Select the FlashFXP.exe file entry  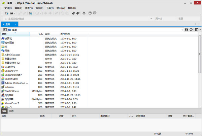(x=12, y=91)
